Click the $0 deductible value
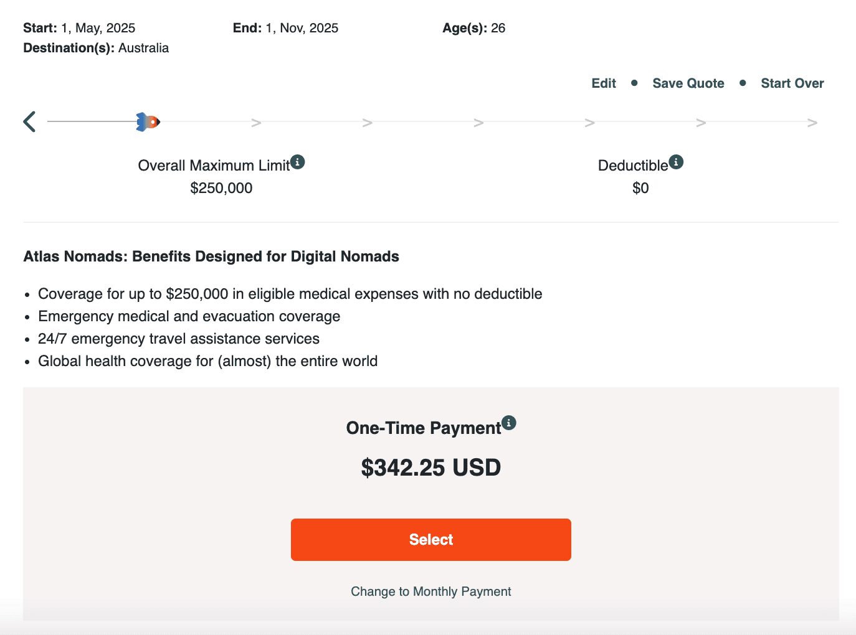The width and height of the screenshot is (856, 635). (x=640, y=188)
